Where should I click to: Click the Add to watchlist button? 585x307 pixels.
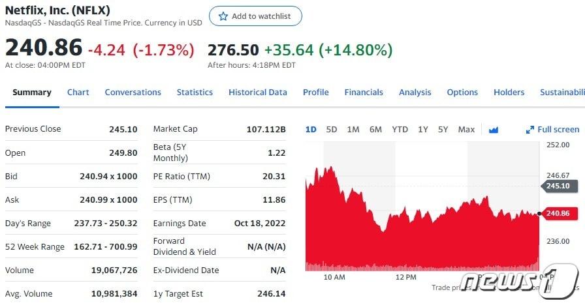[255, 16]
